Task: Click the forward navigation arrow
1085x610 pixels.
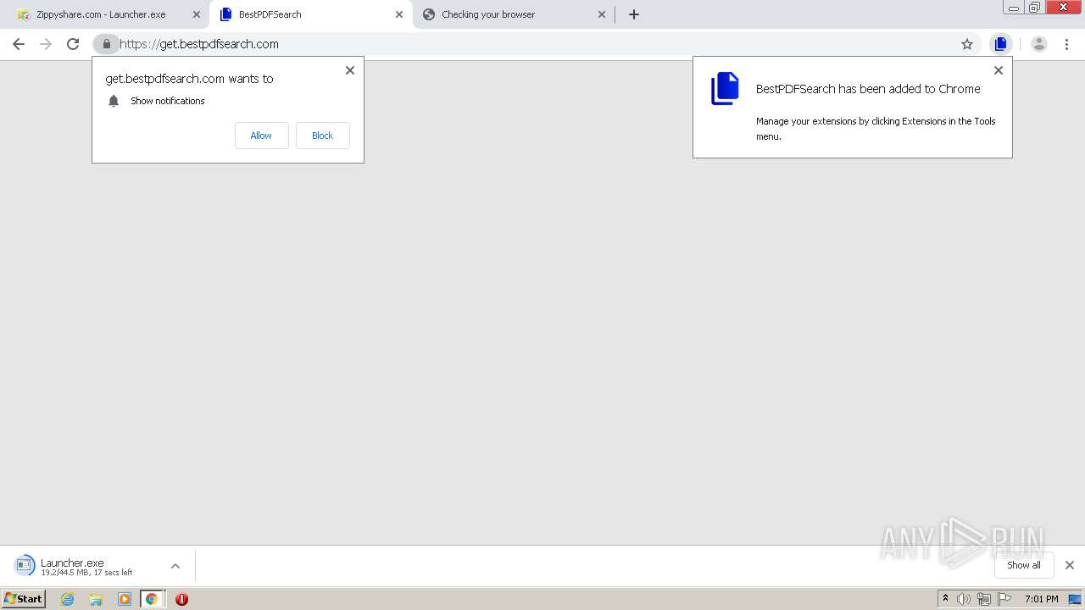Action: pyautogui.click(x=46, y=44)
